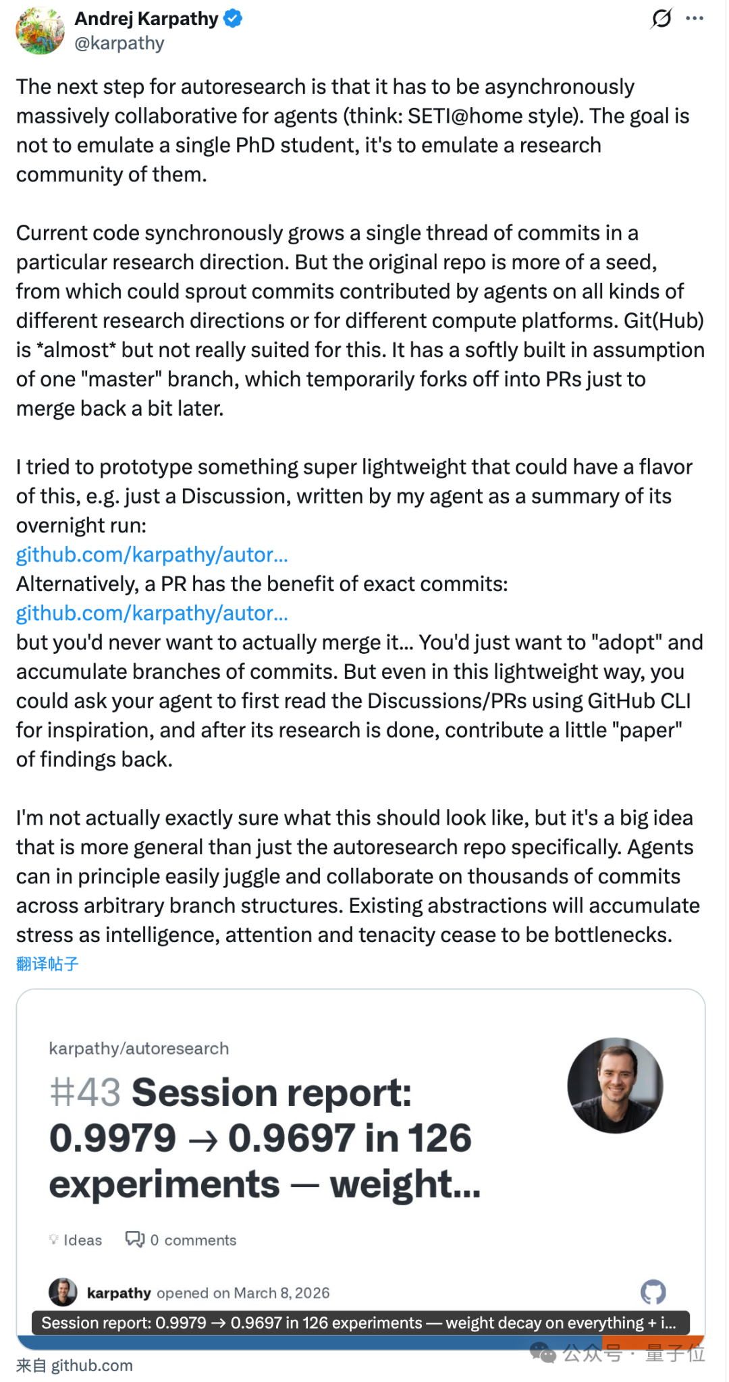Viewport: 729px width, 1382px height.
Task: Click the blue verified badge
Action: tap(233, 19)
